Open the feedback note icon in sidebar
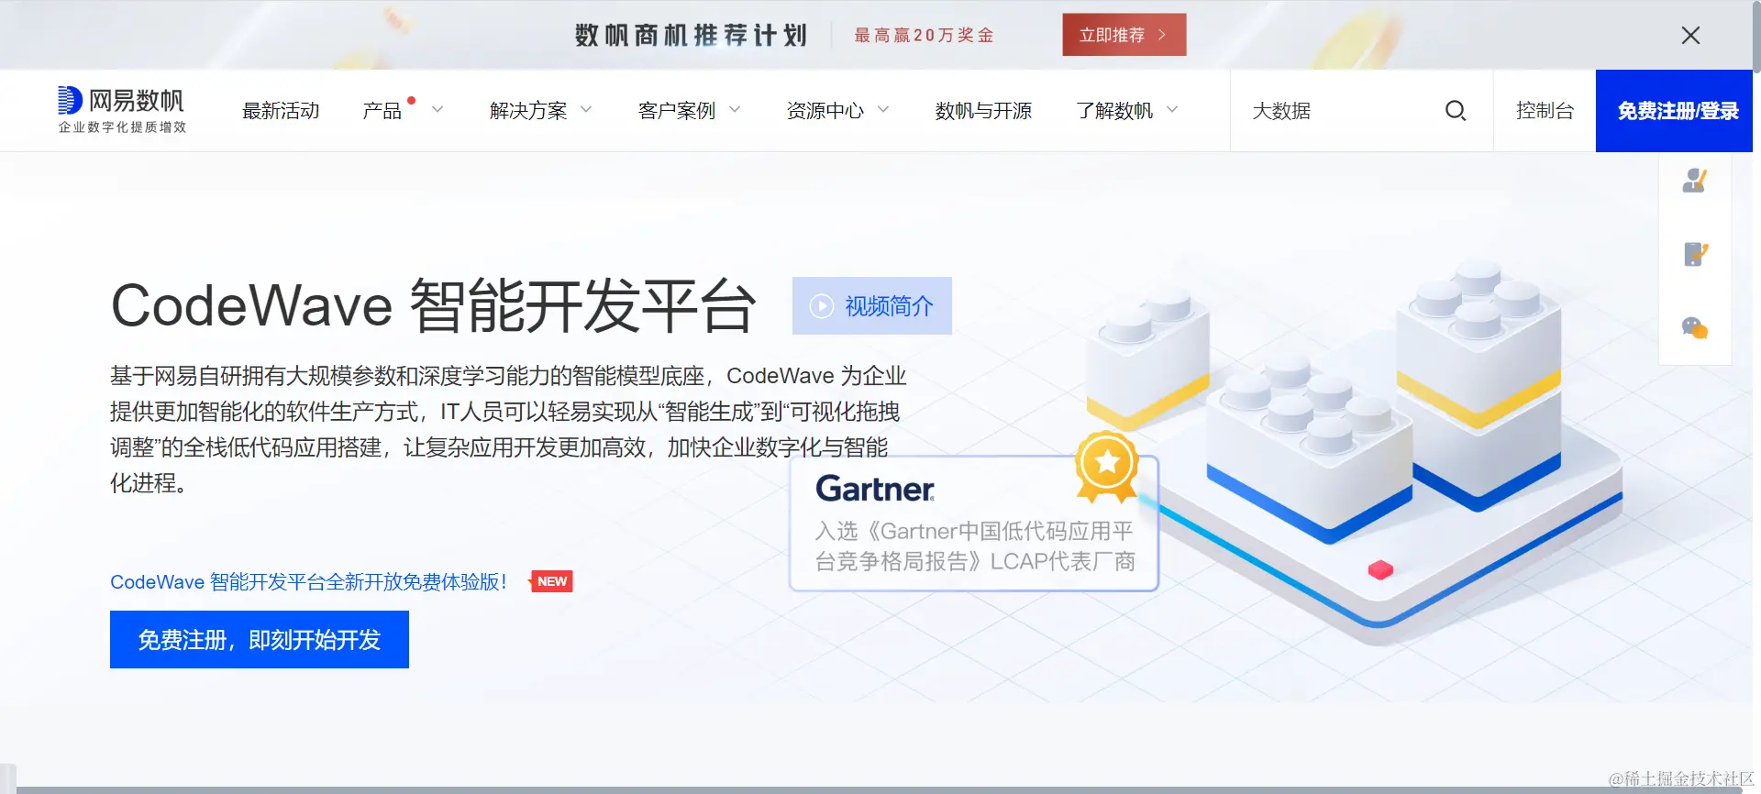This screenshot has width=1761, height=794. click(x=1695, y=254)
